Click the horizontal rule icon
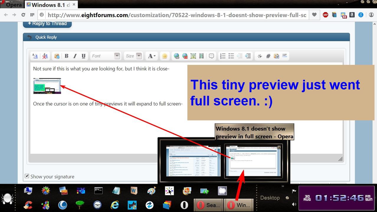The image size is (377, 212). 285,55
